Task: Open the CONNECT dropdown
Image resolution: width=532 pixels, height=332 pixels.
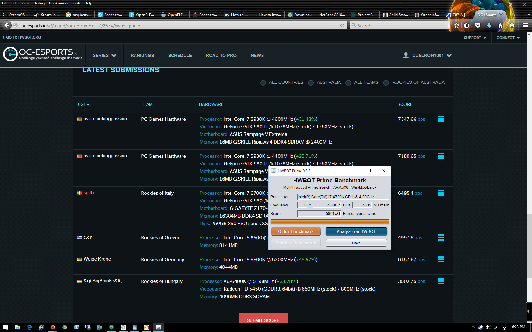Action: 508,38
